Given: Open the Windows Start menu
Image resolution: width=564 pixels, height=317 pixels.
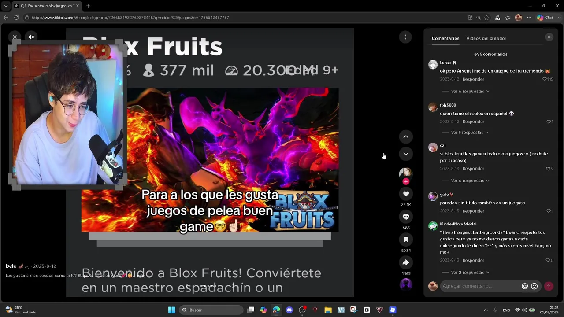Looking at the screenshot, I should pyautogui.click(x=172, y=310).
